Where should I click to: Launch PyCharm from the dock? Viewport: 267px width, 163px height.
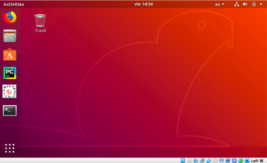[x=10, y=73]
